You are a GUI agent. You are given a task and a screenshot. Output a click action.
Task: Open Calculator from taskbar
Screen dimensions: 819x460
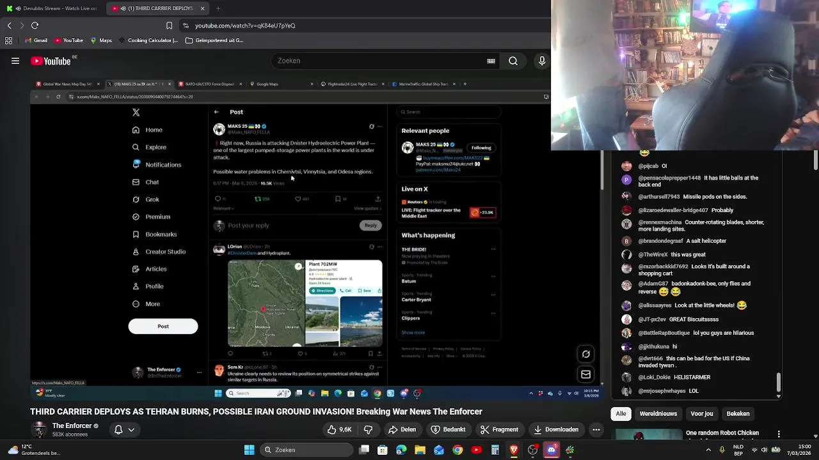[x=495, y=450]
